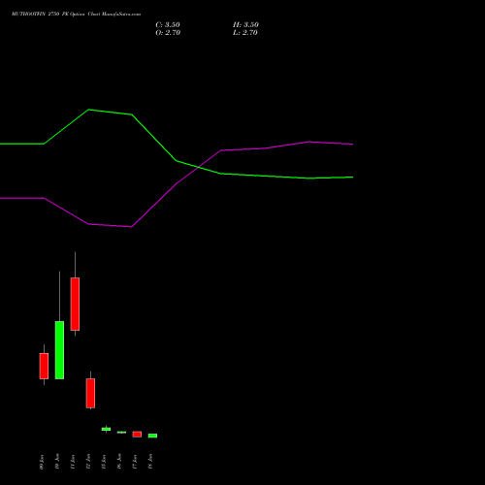Click the 10 Jun date axis label
Image resolution: width=485 pixels, height=485 pixels.
tap(57, 462)
